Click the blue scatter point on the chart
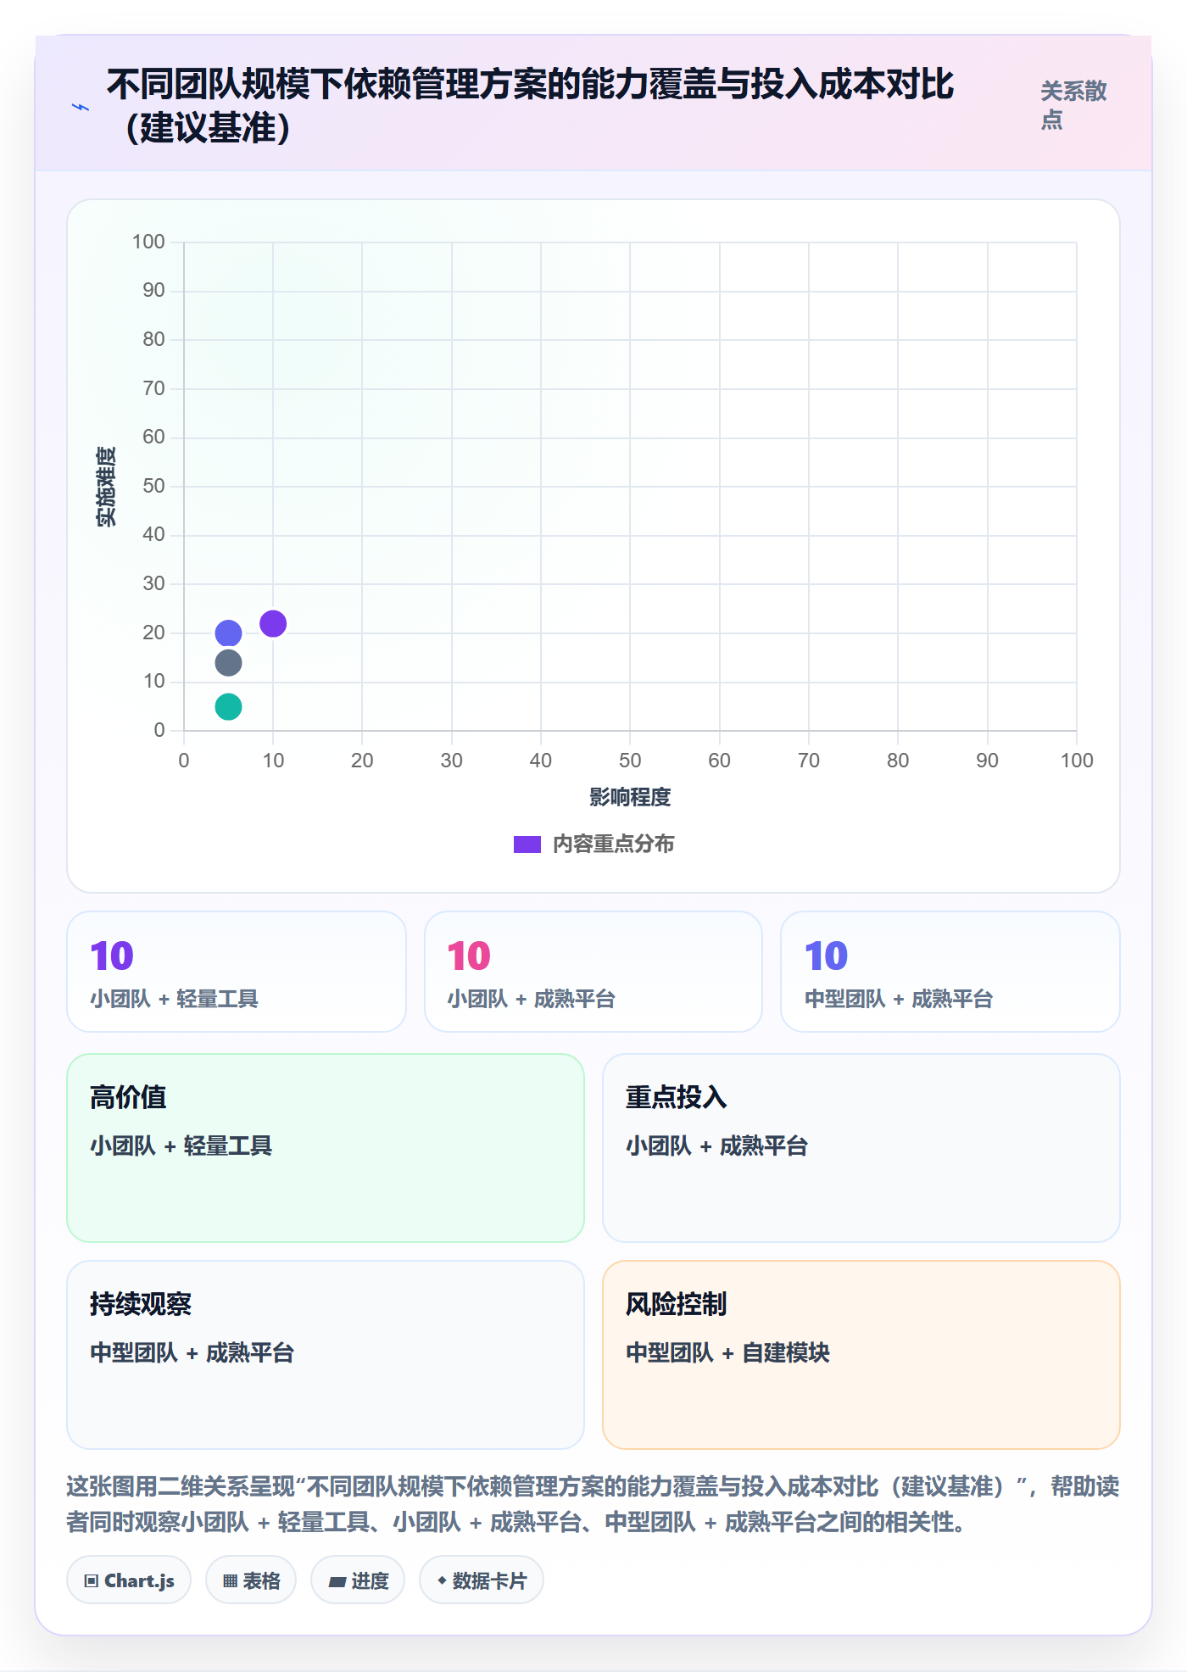Screen dimensions: 1187x1672 [228, 633]
